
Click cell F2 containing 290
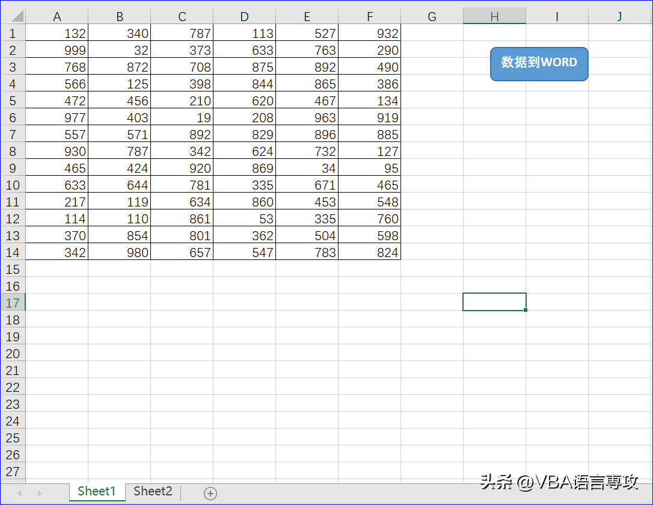click(370, 50)
